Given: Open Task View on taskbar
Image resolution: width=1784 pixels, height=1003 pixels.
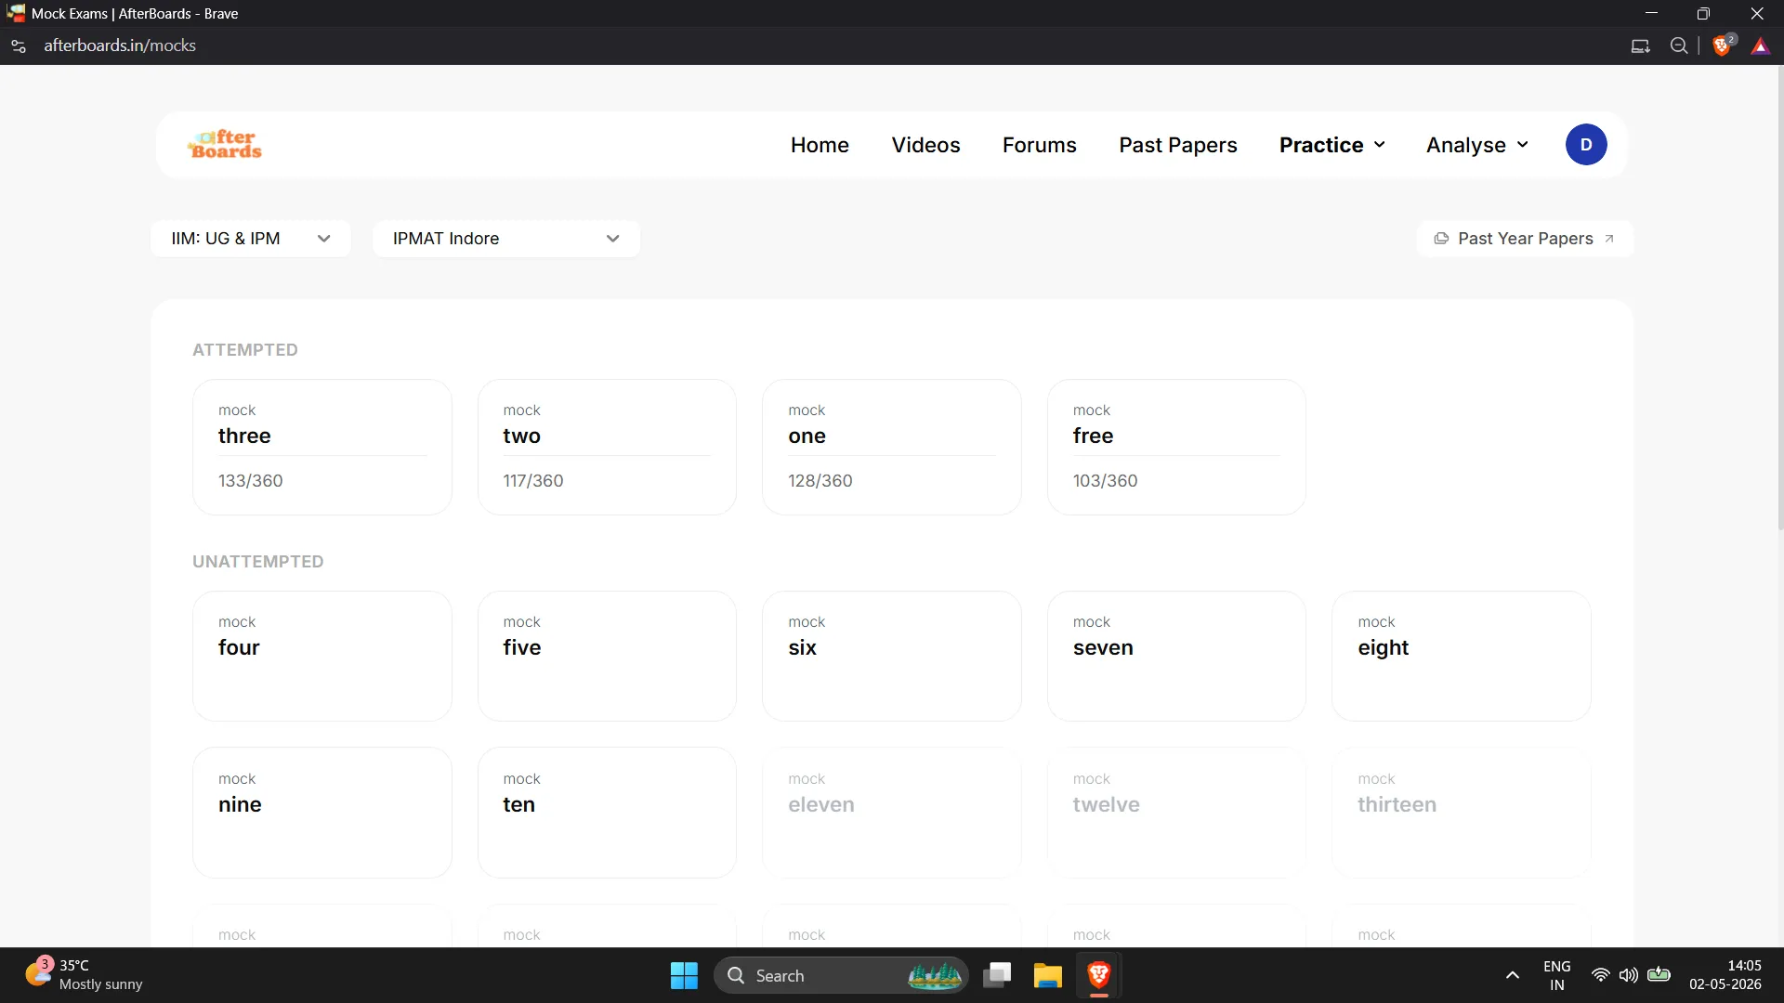Looking at the screenshot, I should pyautogui.click(x=997, y=975).
